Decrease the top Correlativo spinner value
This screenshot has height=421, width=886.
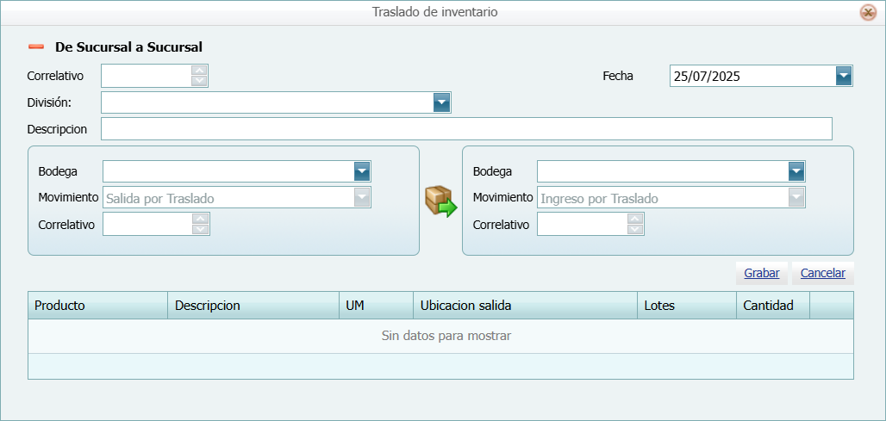(199, 81)
